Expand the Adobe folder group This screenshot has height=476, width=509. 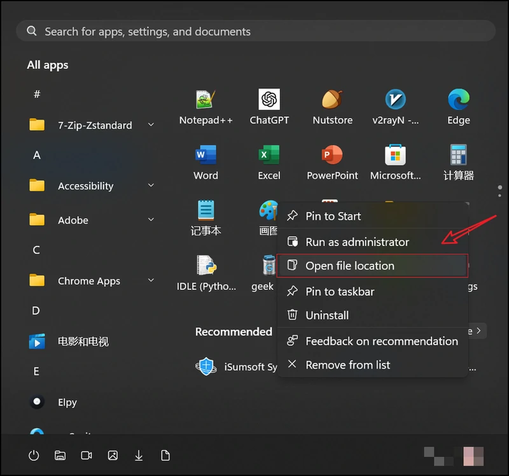[x=151, y=220]
